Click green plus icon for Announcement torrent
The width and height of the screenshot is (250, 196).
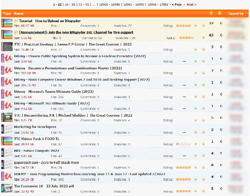pyautogui.click(x=204, y=38)
